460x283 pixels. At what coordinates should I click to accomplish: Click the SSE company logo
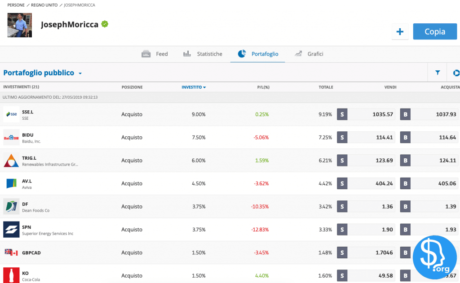pos(11,114)
